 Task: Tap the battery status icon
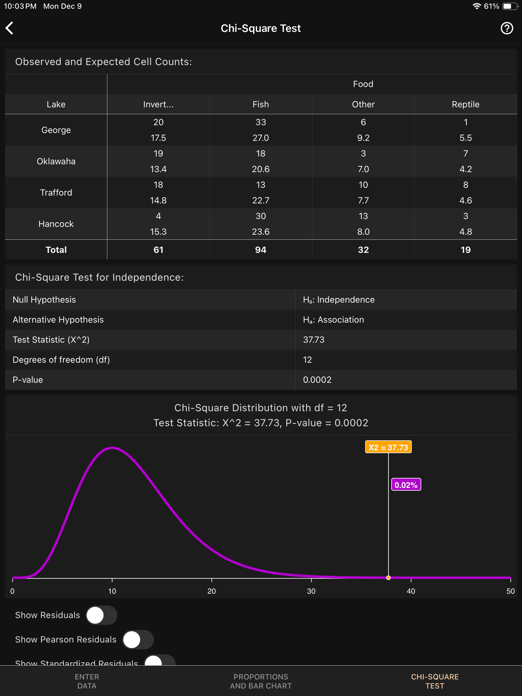510,6
